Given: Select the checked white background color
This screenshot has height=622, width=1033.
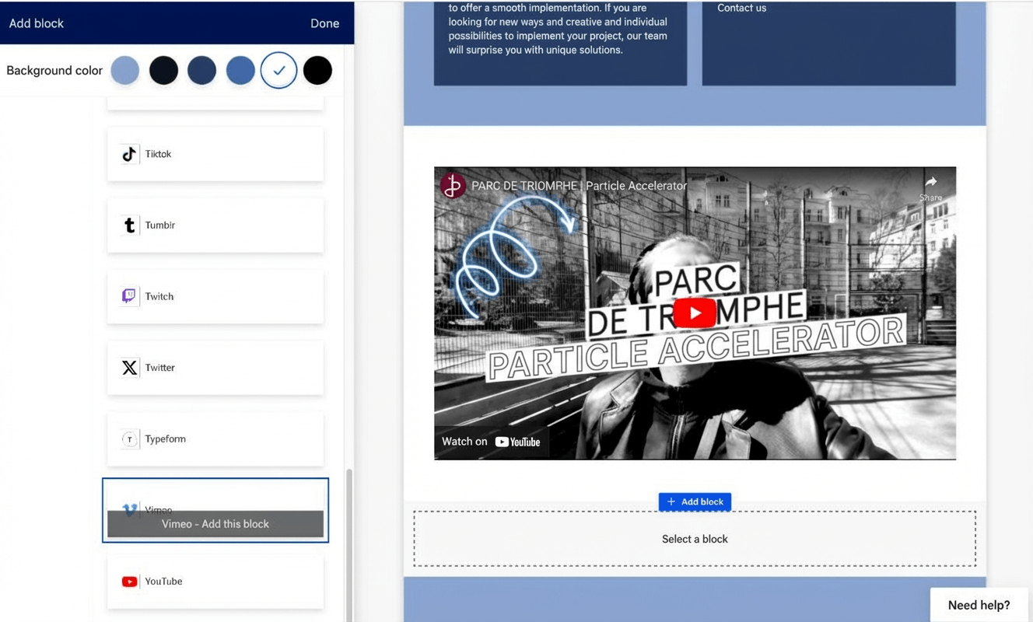Looking at the screenshot, I should 278,71.
